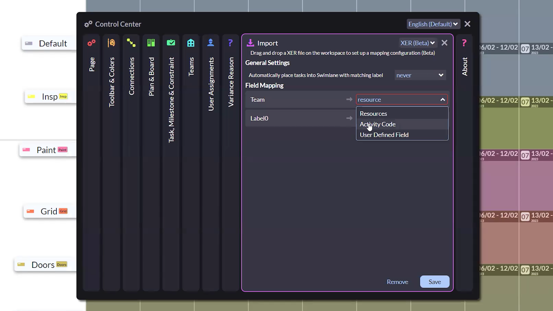Viewport: 553px width, 311px height.
Task: Close the Control Center dialog
Action: (467, 24)
